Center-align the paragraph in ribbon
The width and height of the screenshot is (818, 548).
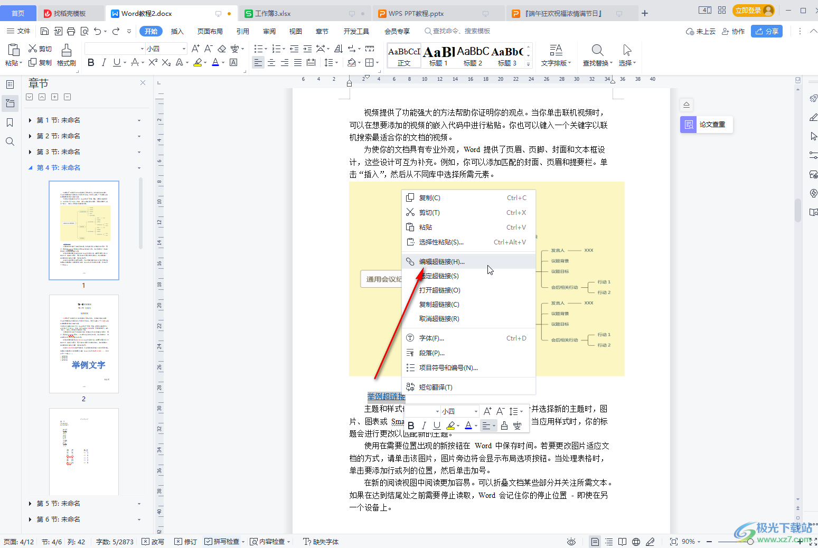pos(271,62)
